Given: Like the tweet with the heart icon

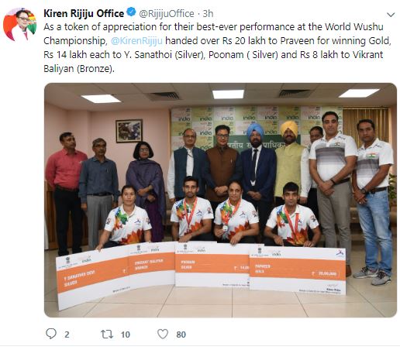Looking at the screenshot, I should pos(163,334).
